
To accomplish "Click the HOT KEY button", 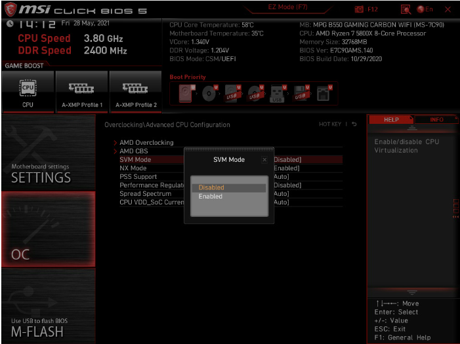I will click(x=330, y=124).
